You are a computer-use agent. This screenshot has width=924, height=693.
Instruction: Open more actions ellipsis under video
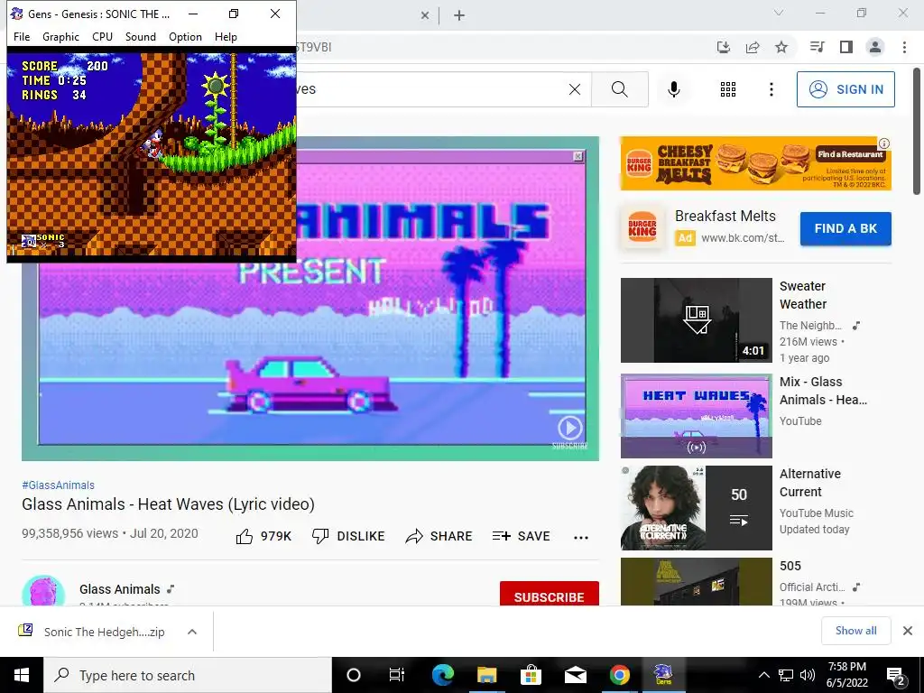(x=581, y=537)
